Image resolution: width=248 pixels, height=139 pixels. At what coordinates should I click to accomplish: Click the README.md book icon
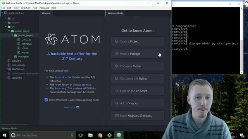coord(9,69)
